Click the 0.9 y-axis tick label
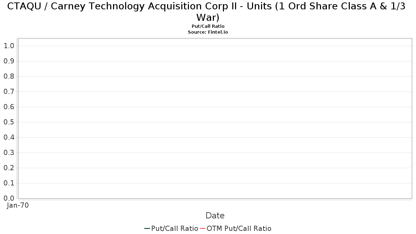 pyautogui.click(x=9, y=61)
